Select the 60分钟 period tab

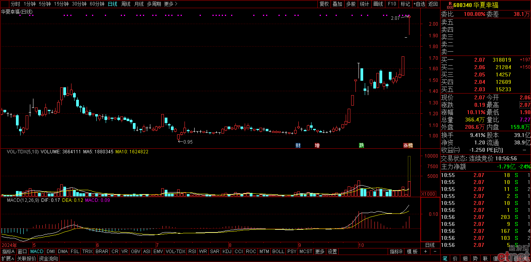[x=97, y=4]
